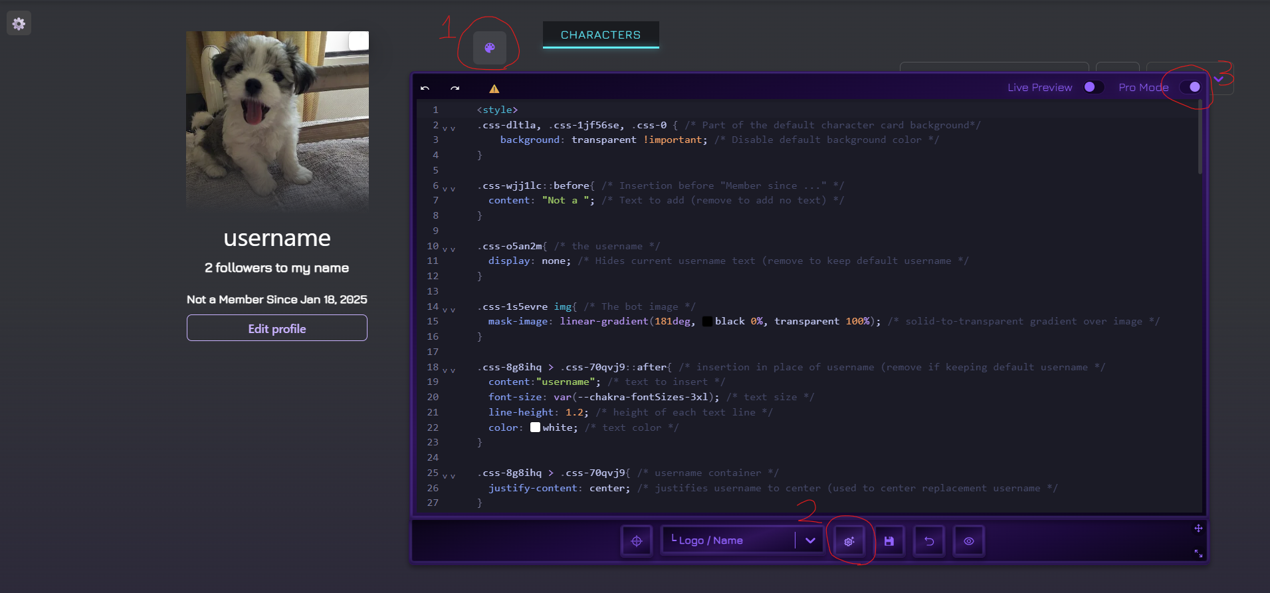Click the gear sparkle button in bottom toolbar
This screenshot has height=593, width=1270.
[x=849, y=541]
